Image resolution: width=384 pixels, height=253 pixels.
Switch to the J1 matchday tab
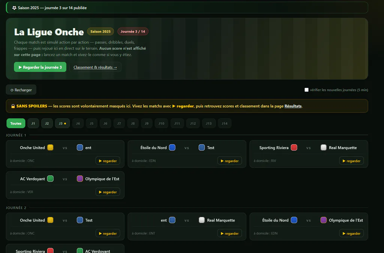click(x=33, y=124)
